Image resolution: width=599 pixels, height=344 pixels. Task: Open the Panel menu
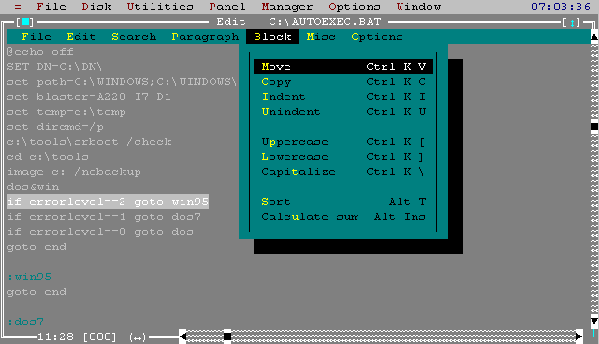tap(227, 7)
